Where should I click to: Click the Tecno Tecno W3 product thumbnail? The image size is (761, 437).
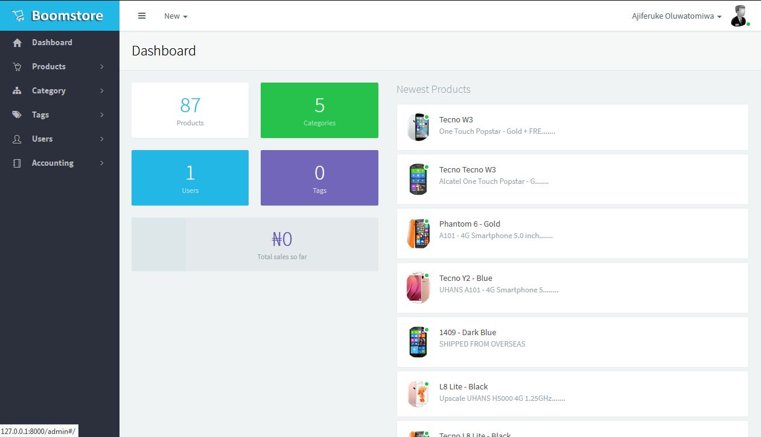418,179
